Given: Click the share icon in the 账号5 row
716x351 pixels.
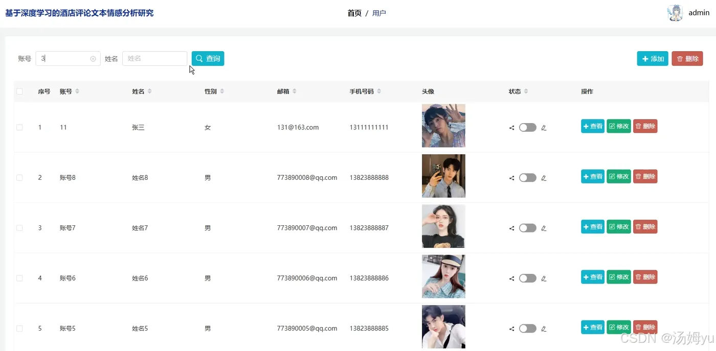Looking at the screenshot, I should tap(511, 329).
